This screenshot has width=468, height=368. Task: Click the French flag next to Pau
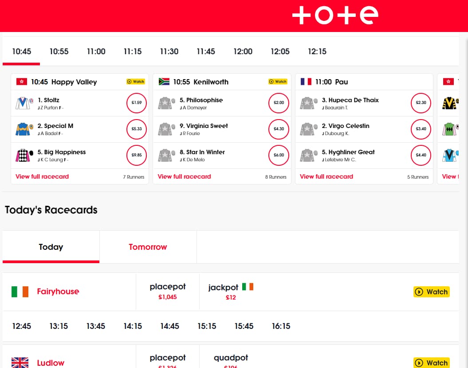click(x=306, y=82)
